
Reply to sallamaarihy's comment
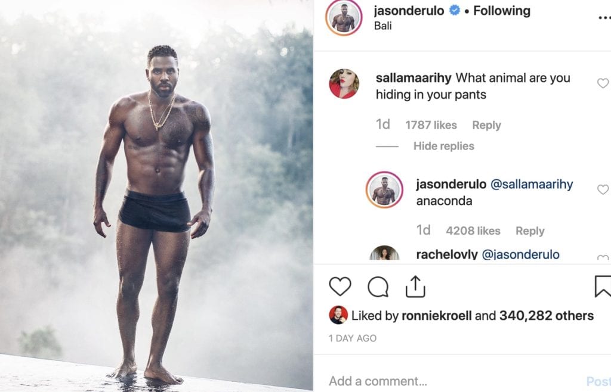pos(486,125)
